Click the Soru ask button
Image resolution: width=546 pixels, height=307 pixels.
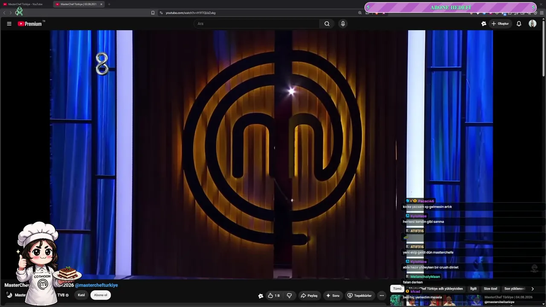point(333,295)
